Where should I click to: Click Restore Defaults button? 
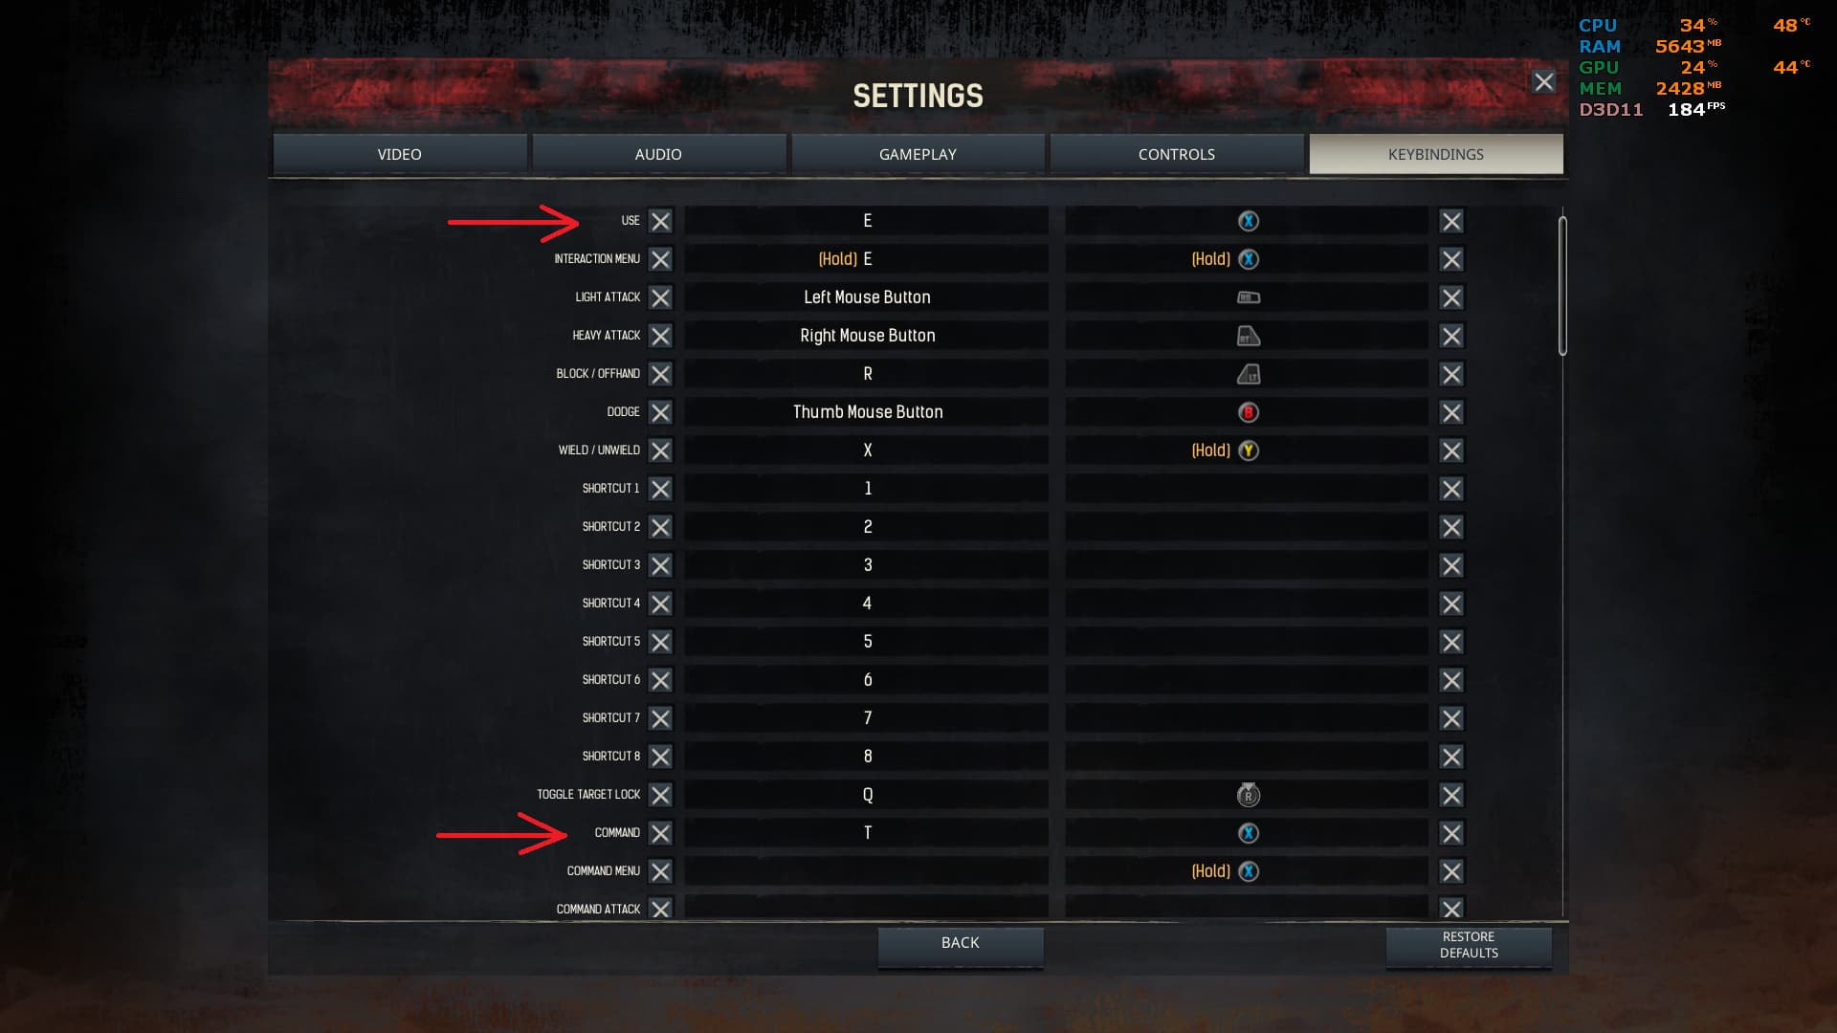(1469, 945)
